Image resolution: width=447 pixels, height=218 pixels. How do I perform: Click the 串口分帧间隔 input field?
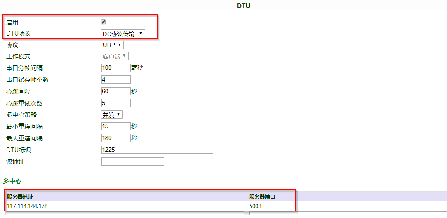[115, 68]
